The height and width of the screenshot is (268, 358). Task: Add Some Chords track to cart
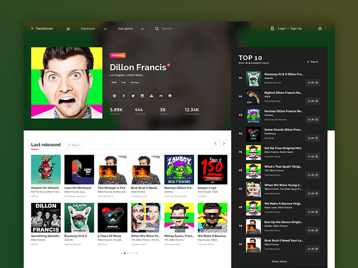(312, 138)
